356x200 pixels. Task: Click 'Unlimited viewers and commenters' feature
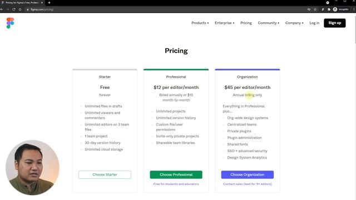point(102,115)
